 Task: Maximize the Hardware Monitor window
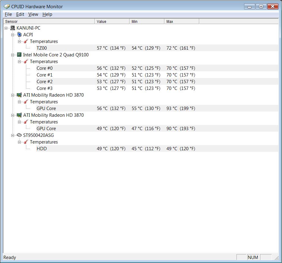261,7
